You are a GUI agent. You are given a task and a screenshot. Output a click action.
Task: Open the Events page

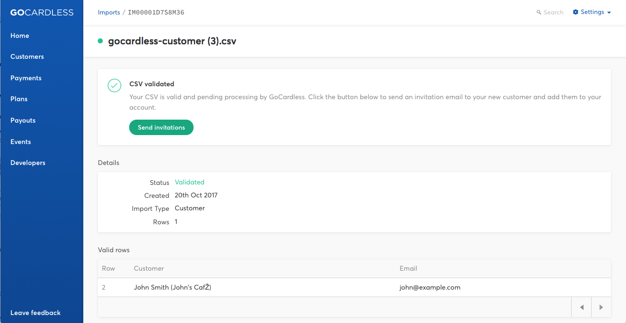[x=21, y=142]
